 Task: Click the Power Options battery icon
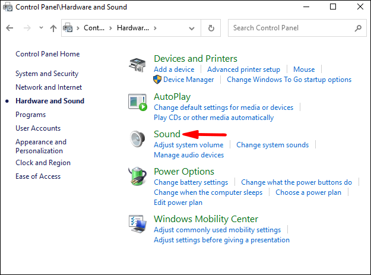click(x=138, y=176)
